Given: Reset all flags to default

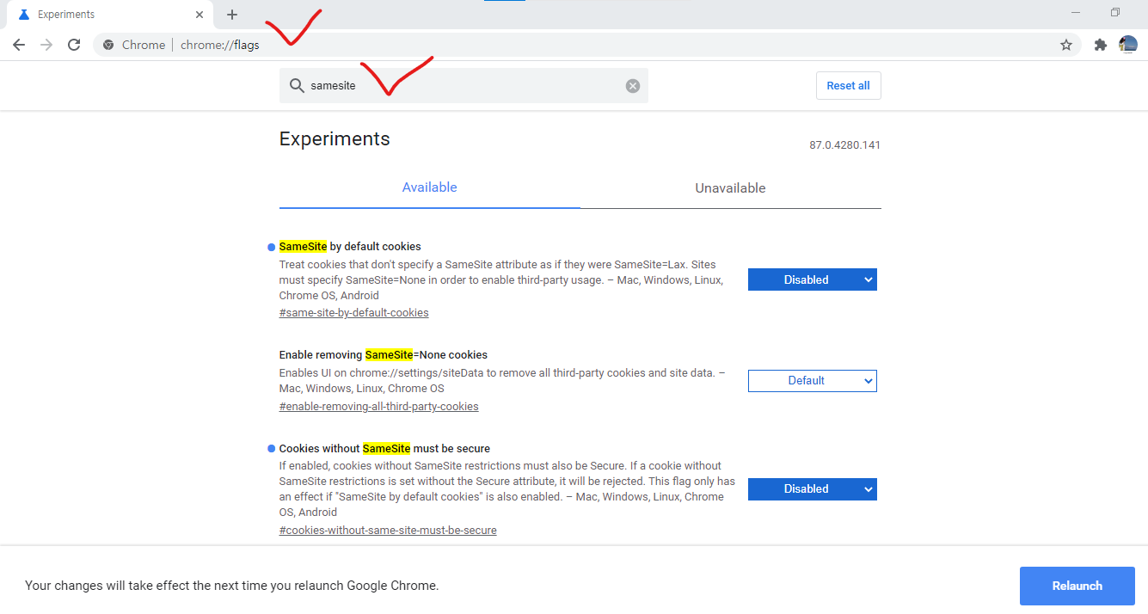Looking at the screenshot, I should tap(848, 86).
